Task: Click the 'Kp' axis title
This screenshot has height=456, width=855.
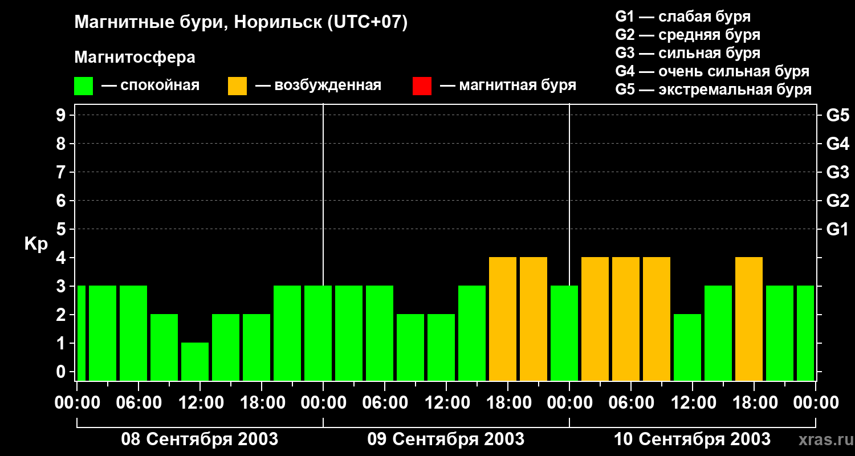Action: click(x=36, y=243)
